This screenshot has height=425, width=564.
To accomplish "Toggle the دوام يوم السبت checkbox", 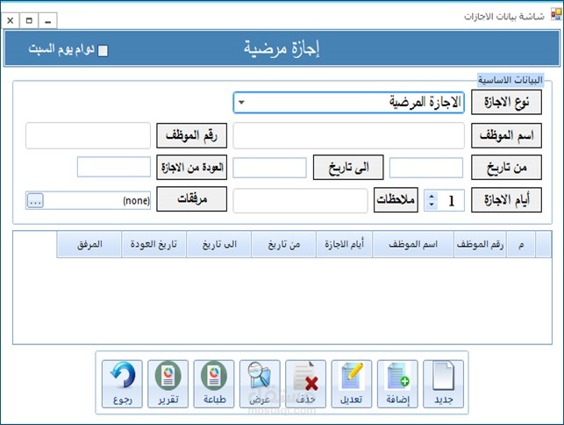I will pyautogui.click(x=103, y=50).
